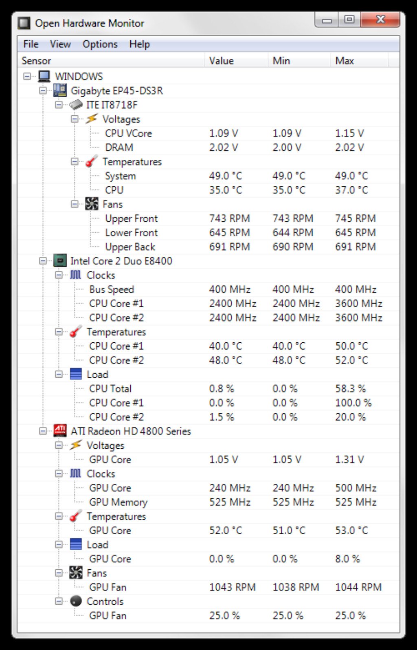The image size is (417, 650).
Task: Click the Controls knob icon above GPU Fan
Action: pos(76,601)
